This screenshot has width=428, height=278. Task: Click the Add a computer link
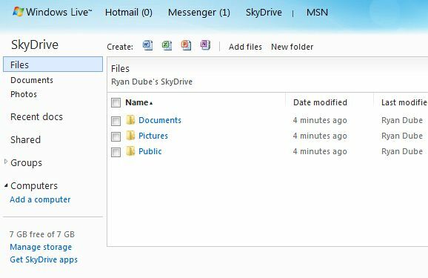point(40,199)
